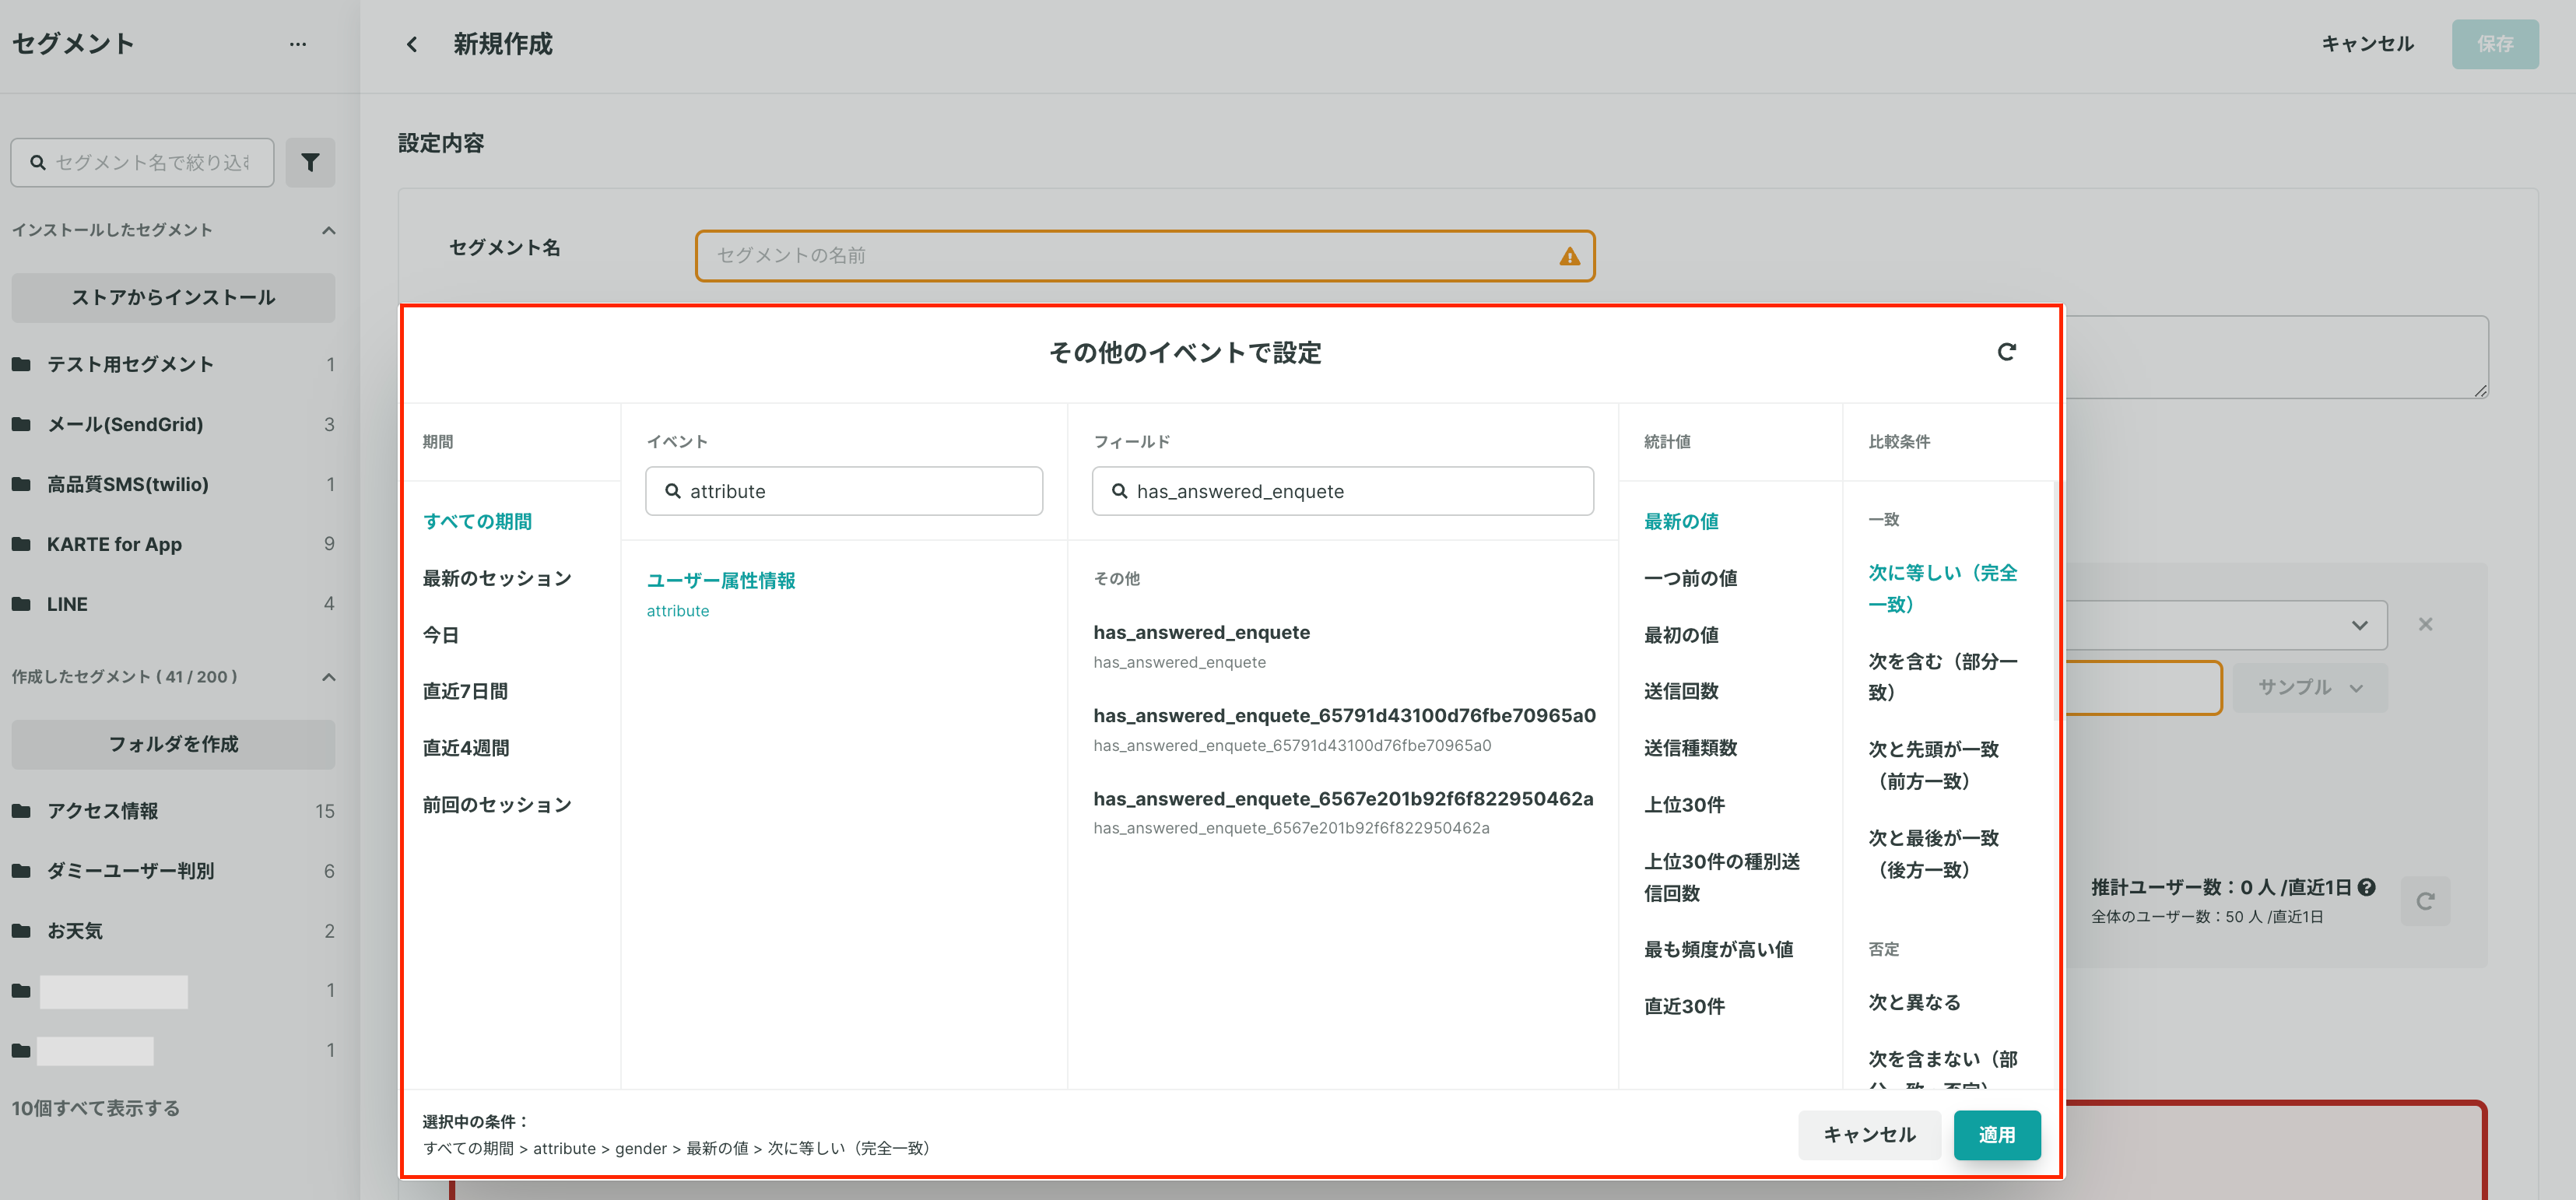Collapse the インストールしたセグメント section
Screen dimensions: 2576x1200
[x=328, y=230]
